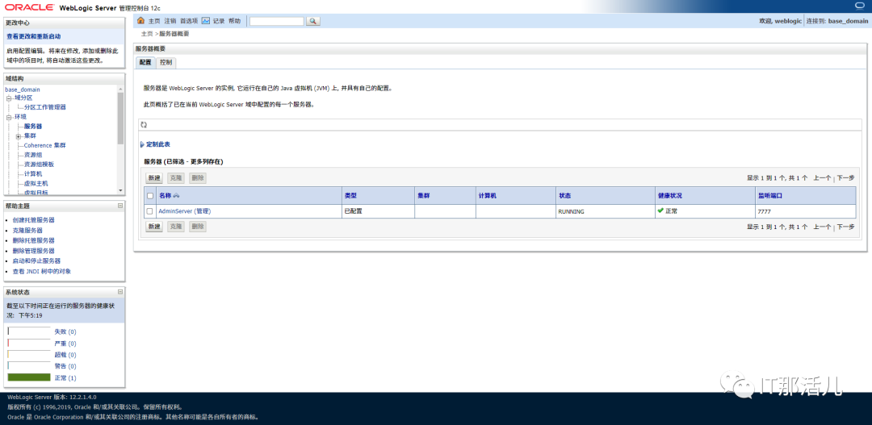Click lower 新建 button below the table
Viewport: 872px width, 425px height.
click(154, 227)
